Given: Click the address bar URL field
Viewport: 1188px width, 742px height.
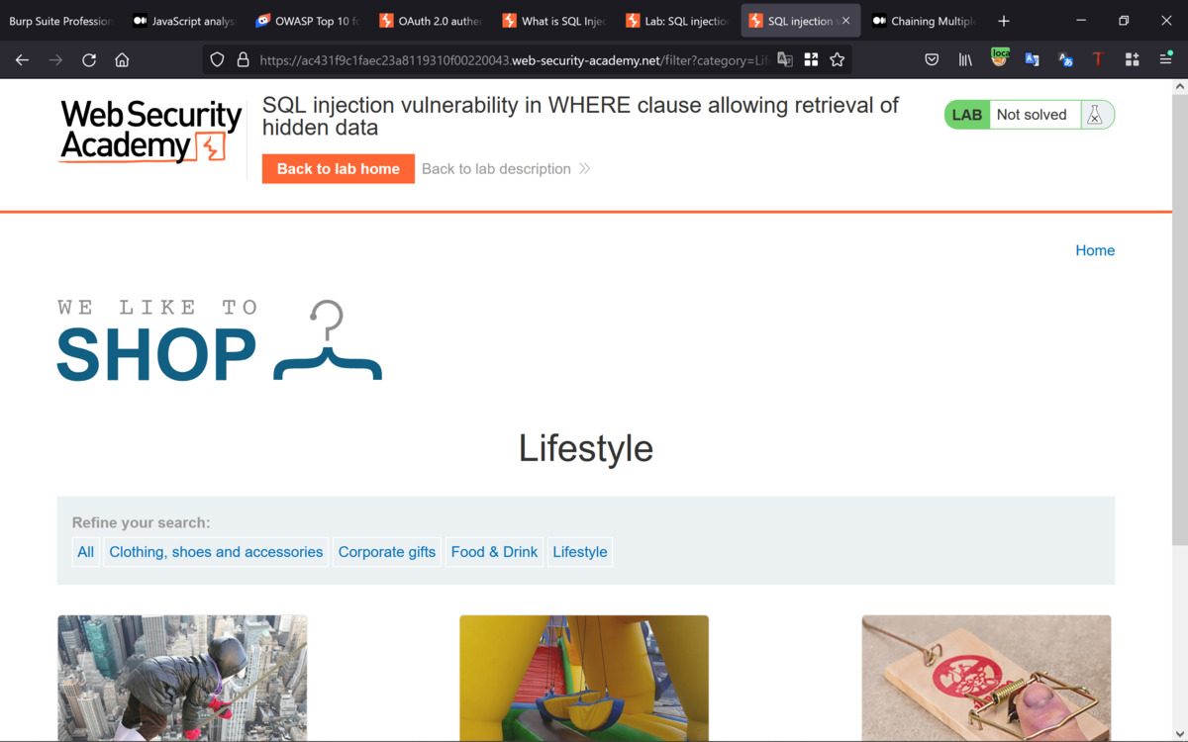Looking at the screenshot, I should pos(515,60).
